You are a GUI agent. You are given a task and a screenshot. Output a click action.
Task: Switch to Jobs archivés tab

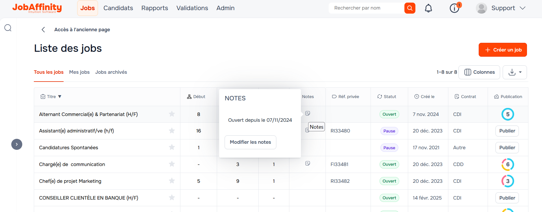click(x=111, y=72)
